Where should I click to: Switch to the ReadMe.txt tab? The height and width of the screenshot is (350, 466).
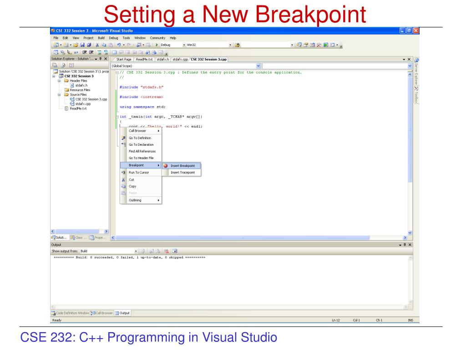coord(144,59)
